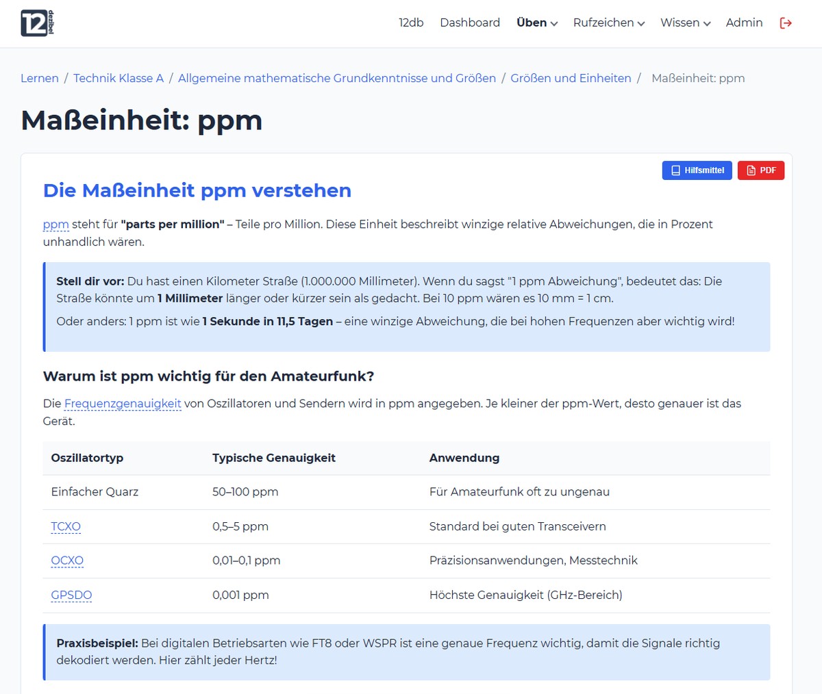Select Admin in the navigation bar

click(x=744, y=23)
